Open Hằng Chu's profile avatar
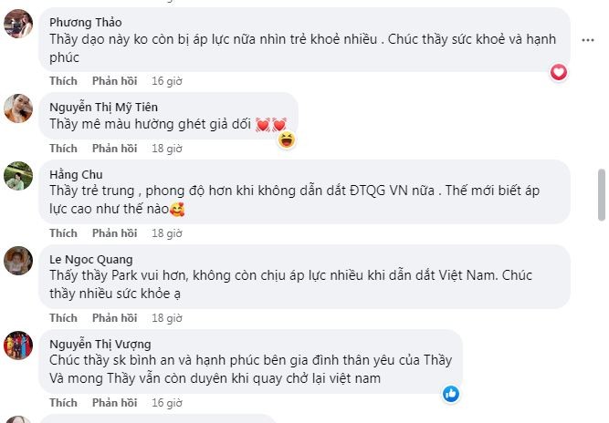The image size is (609, 423). click(x=19, y=176)
